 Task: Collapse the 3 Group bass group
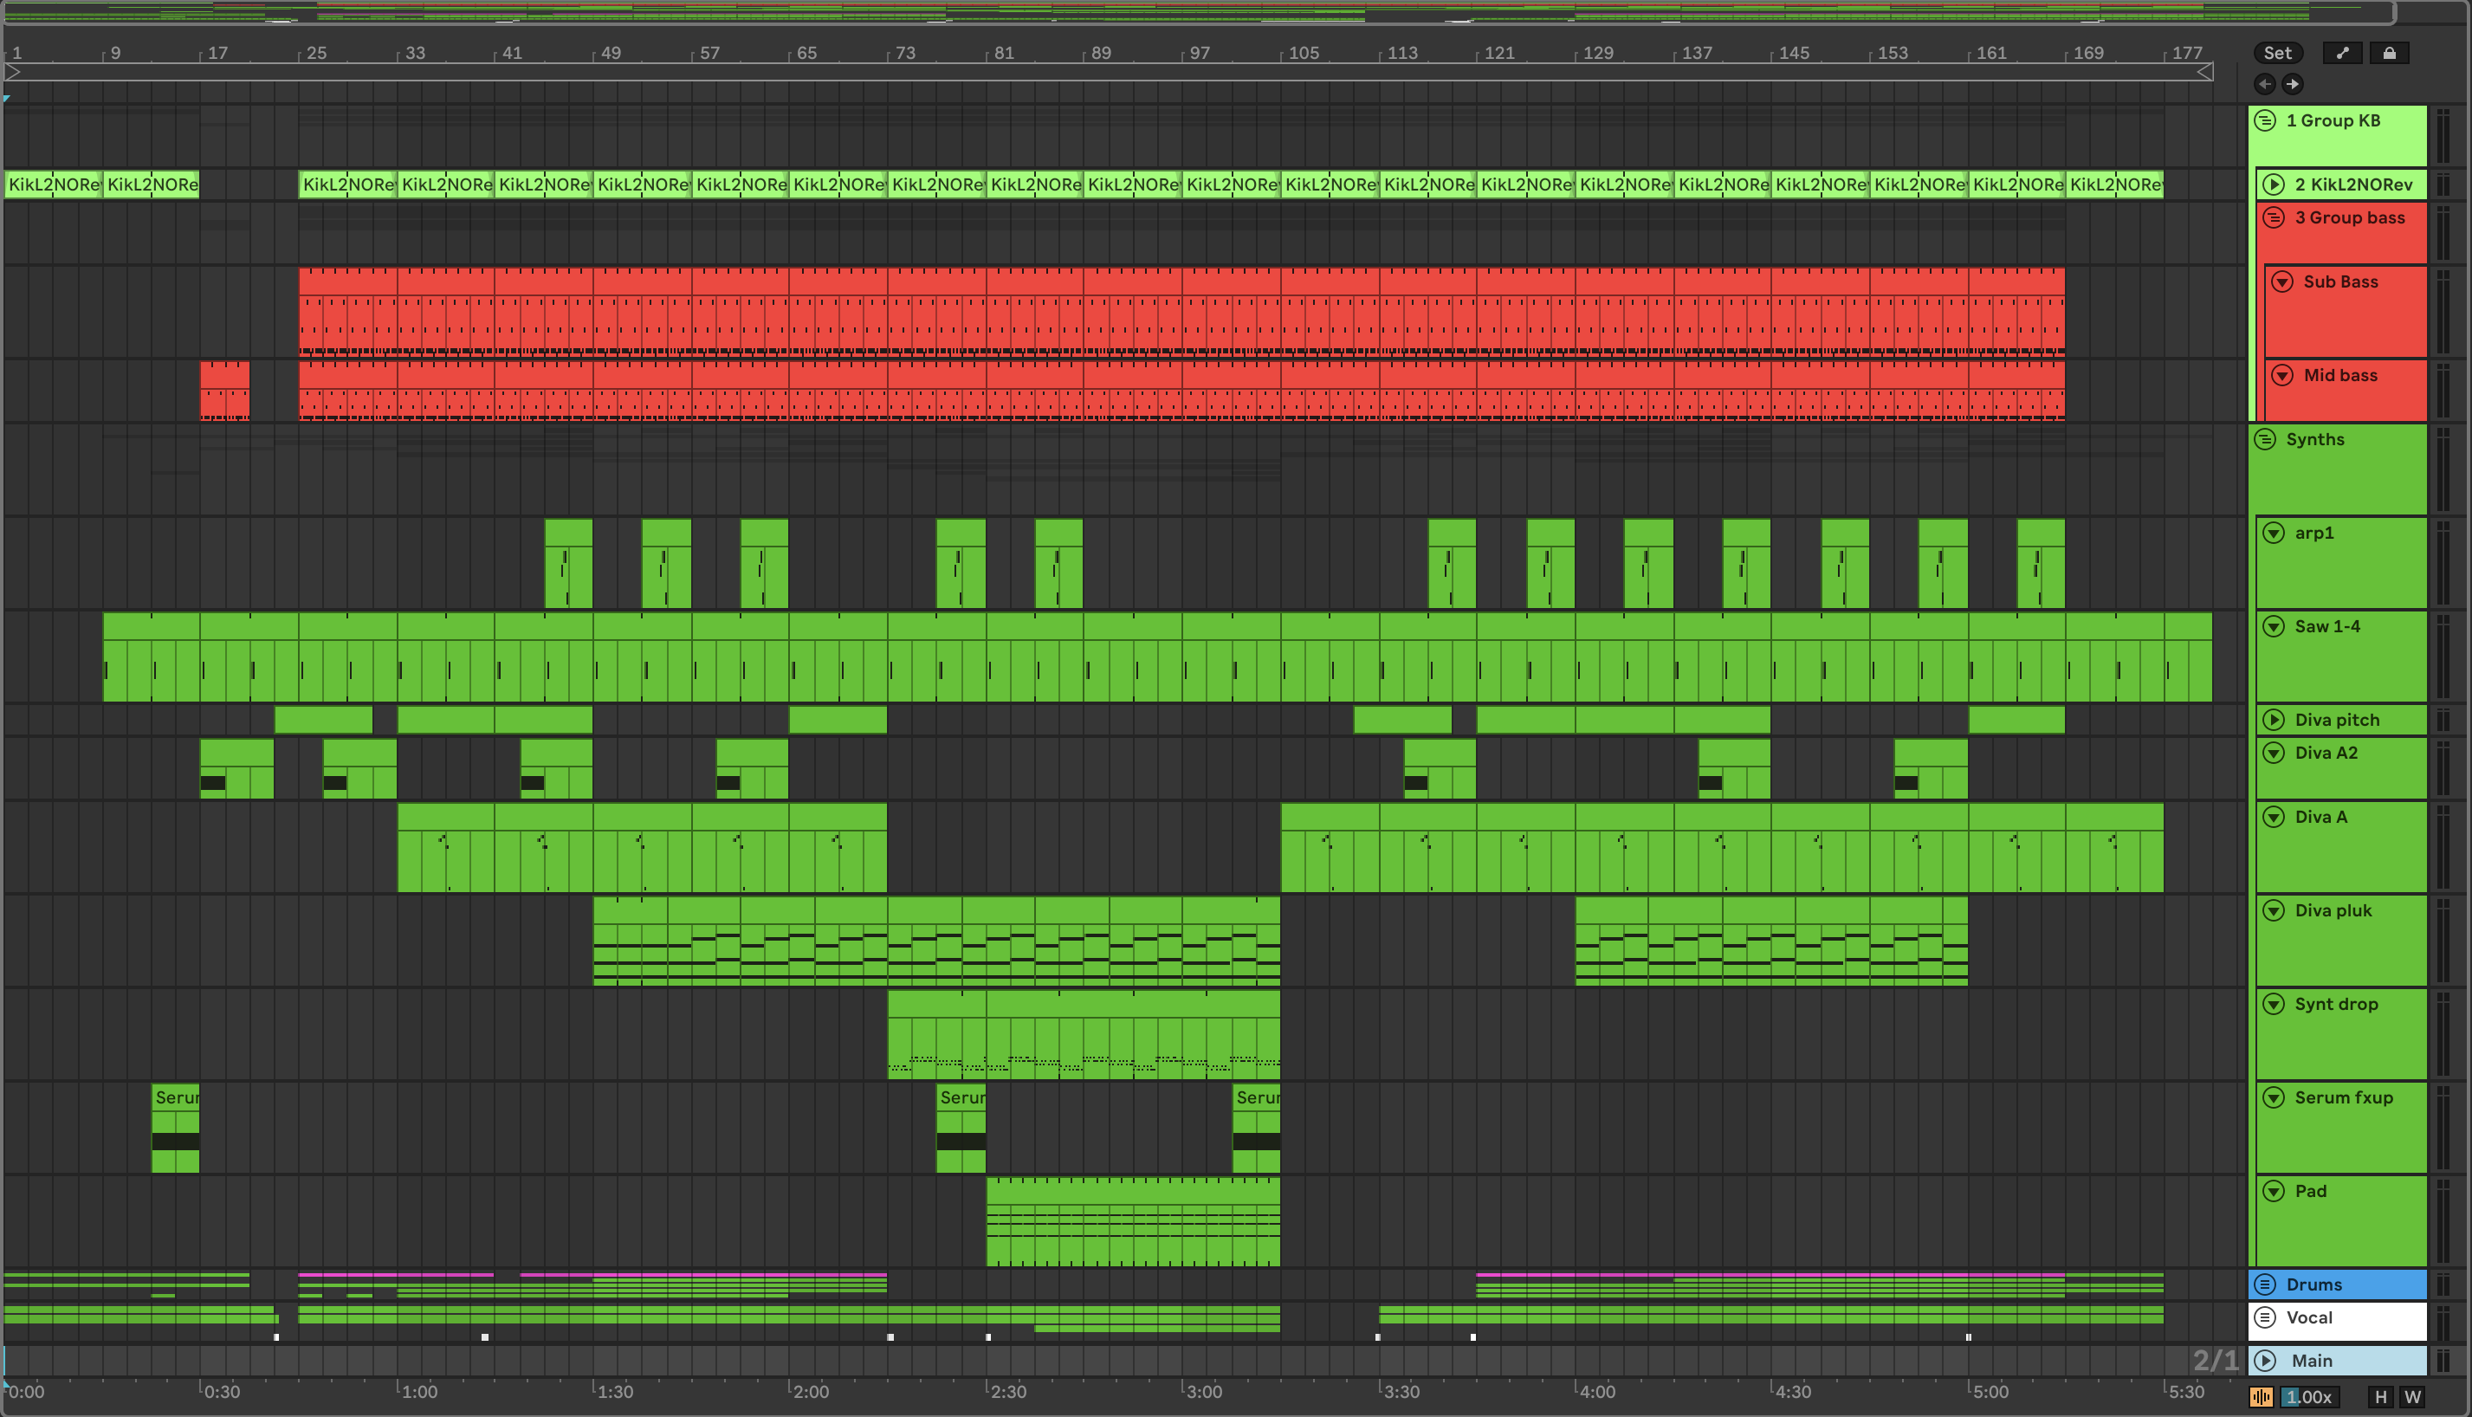click(x=2274, y=217)
